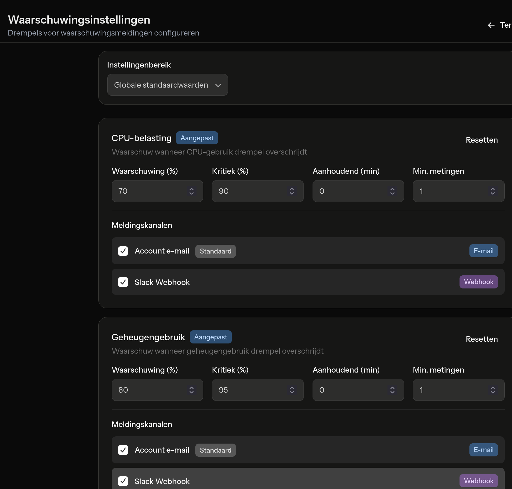Click the blue E-mail tag in CPU section

click(483, 251)
